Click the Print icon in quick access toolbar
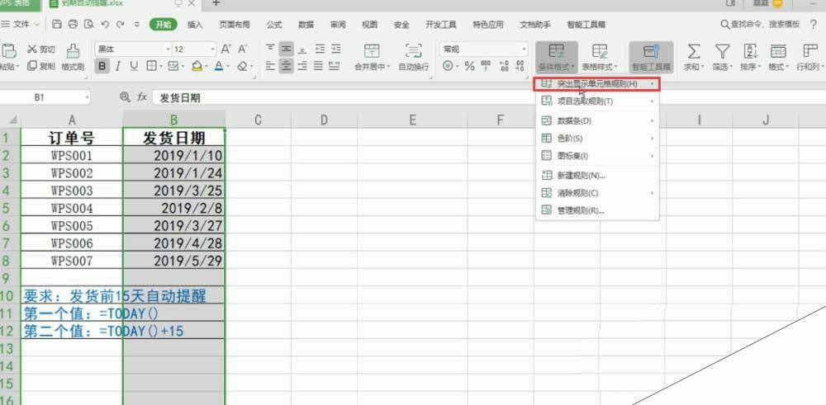Viewport: 826px width, 405px height. tap(74, 24)
